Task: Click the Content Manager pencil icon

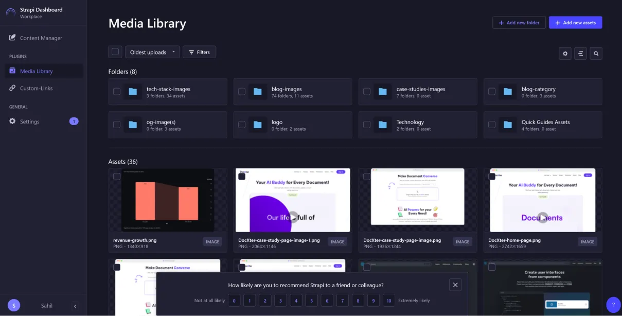Action: [x=12, y=38]
